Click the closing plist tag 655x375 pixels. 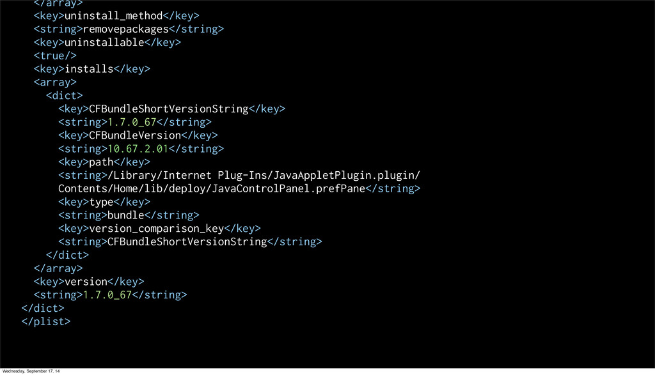pos(45,321)
